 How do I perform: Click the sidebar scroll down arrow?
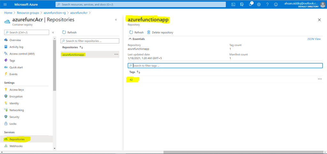click(x=55, y=148)
